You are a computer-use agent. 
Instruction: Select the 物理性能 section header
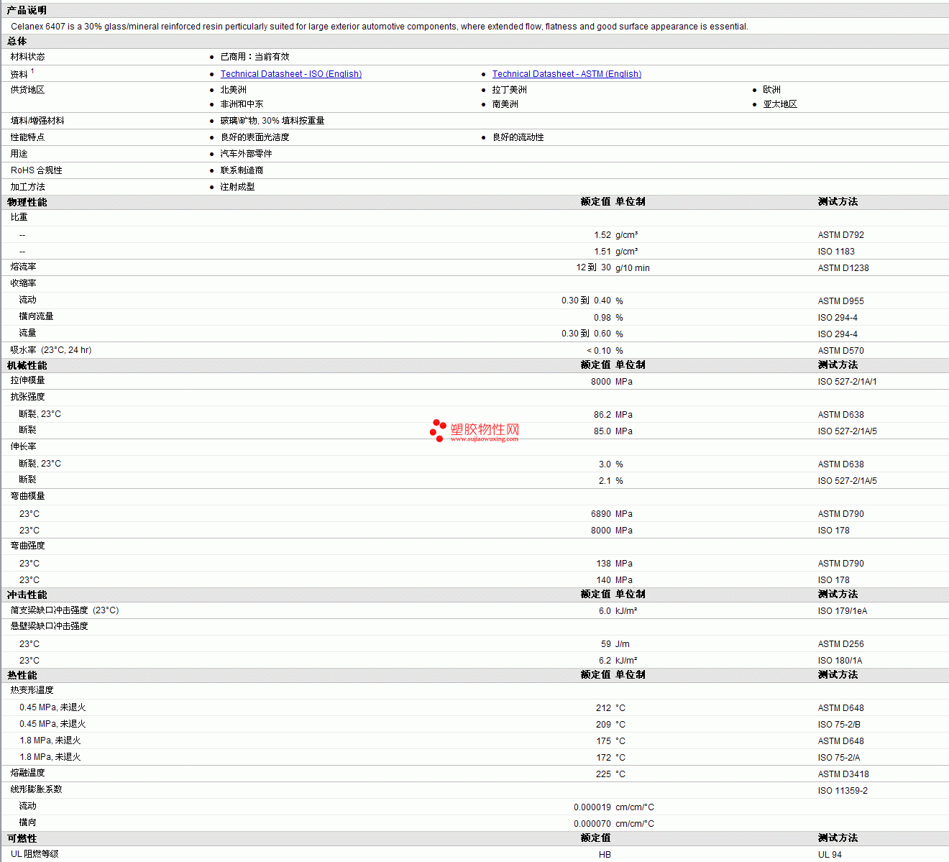(x=27, y=202)
